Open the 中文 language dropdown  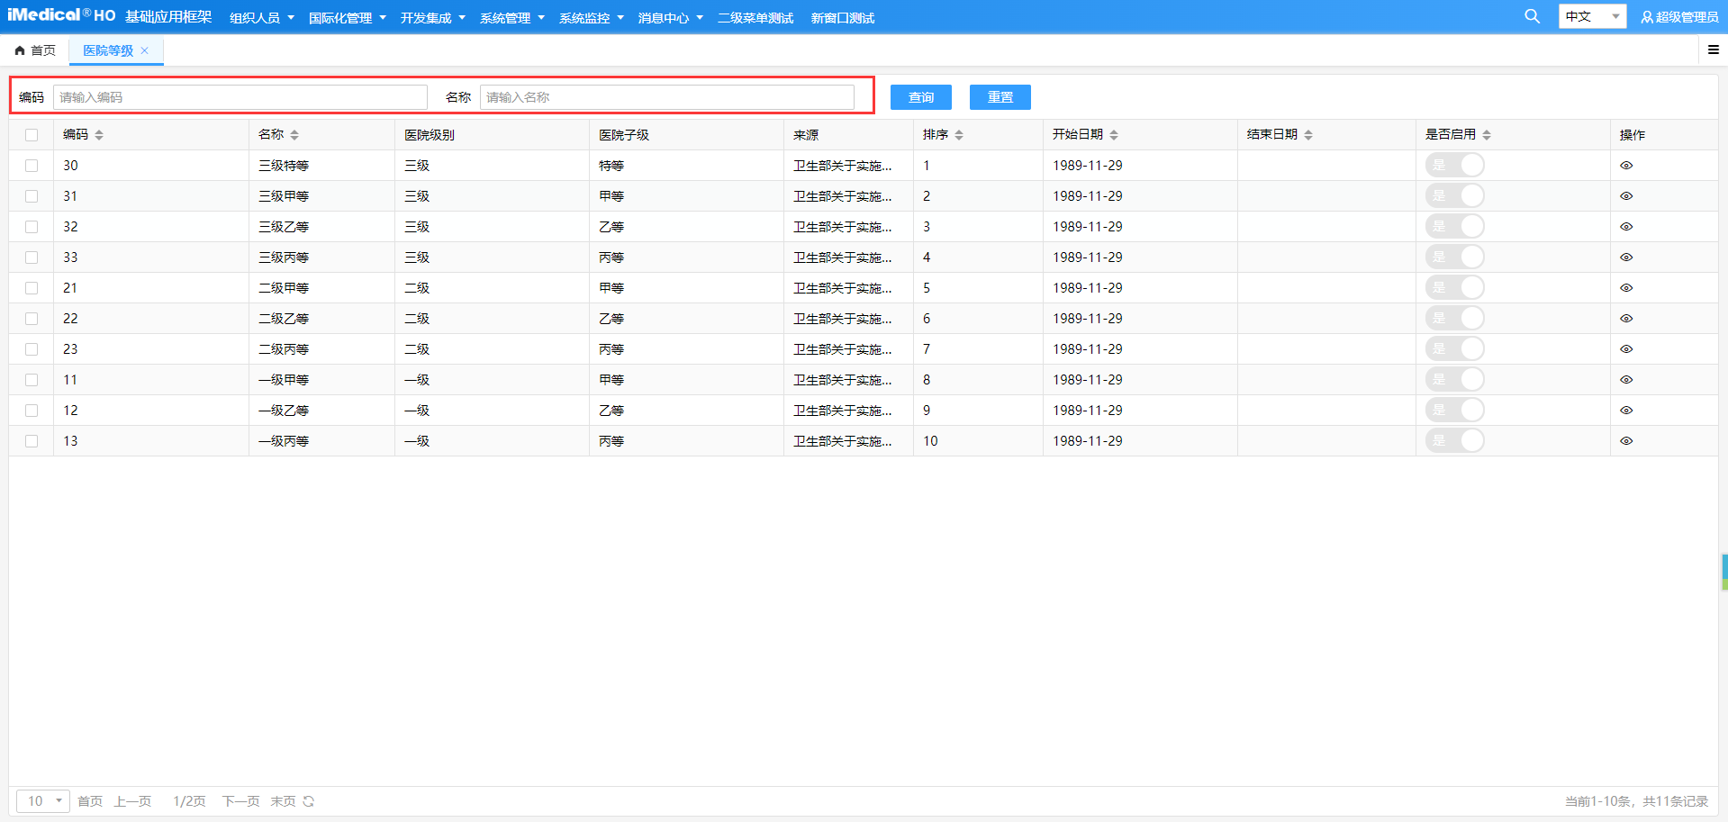point(1591,16)
